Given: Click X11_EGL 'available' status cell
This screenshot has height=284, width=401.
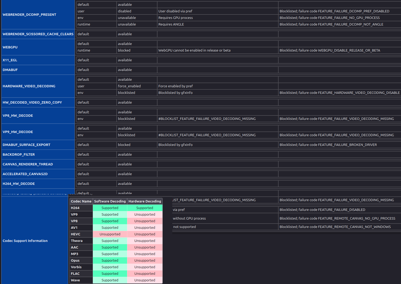Looking at the screenshot, I should (137, 60).
